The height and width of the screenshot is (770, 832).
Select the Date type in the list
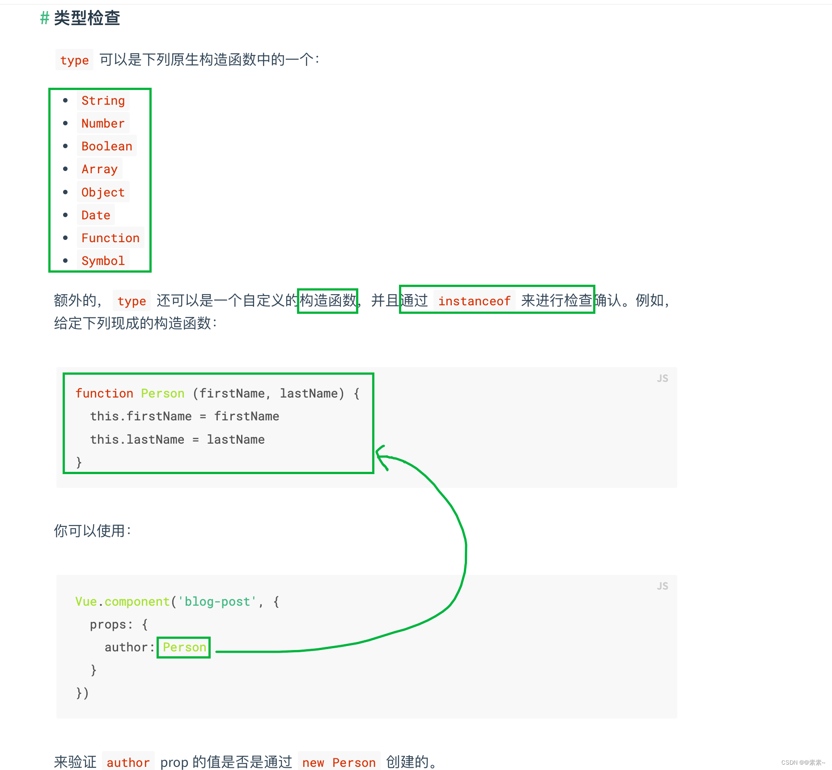click(x=95, y=215)
